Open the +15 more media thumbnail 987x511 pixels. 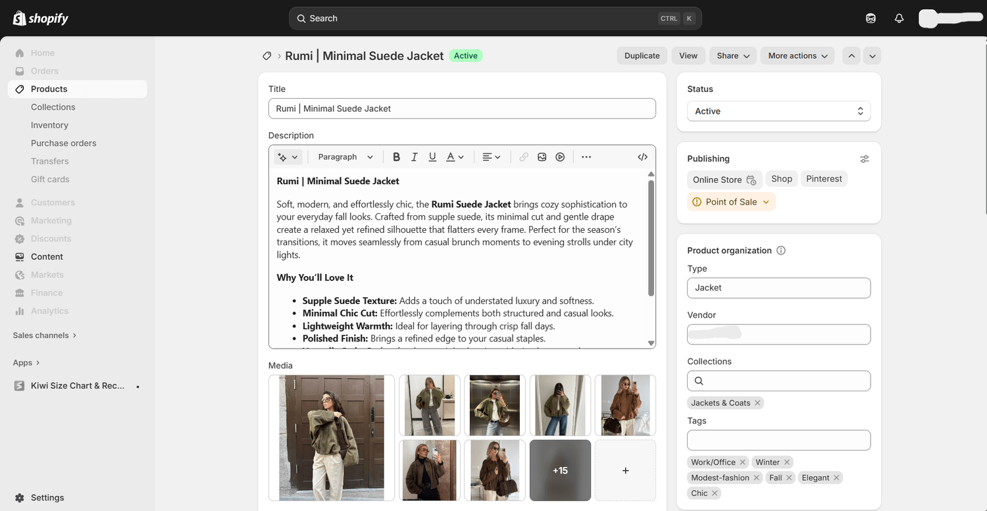point(560,470)
